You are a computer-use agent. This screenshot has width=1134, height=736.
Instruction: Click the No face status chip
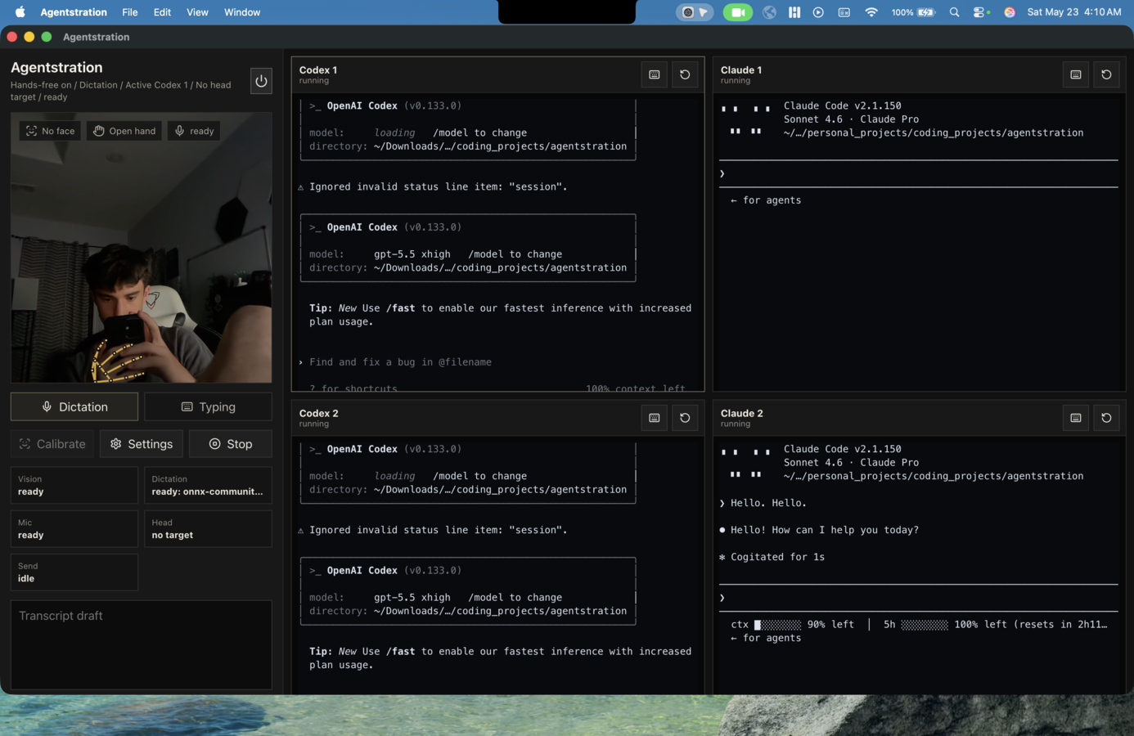click(51, 131)
